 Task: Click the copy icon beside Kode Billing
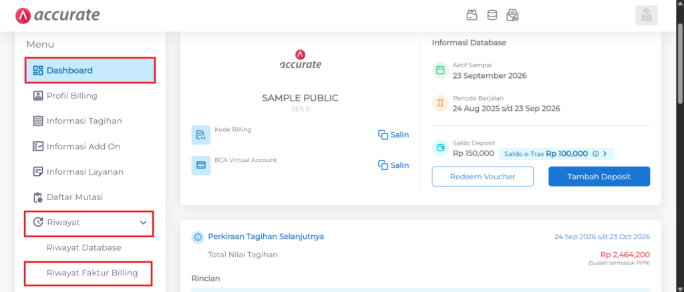pos(383,135)
